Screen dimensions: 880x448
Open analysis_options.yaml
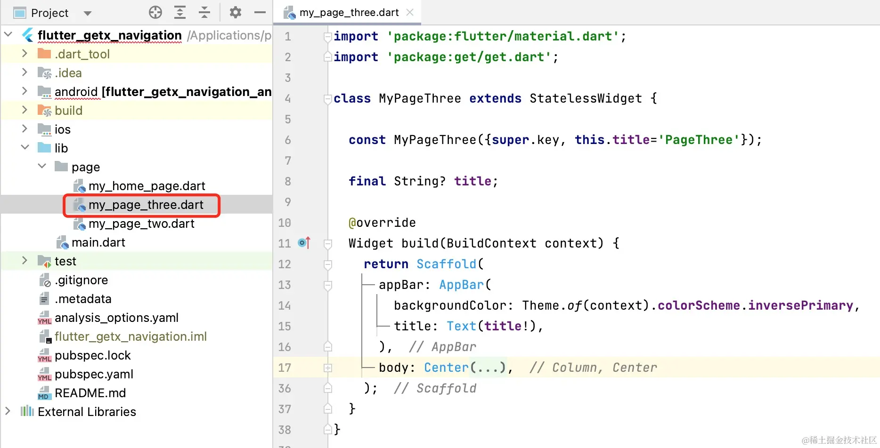pos(116,318)
